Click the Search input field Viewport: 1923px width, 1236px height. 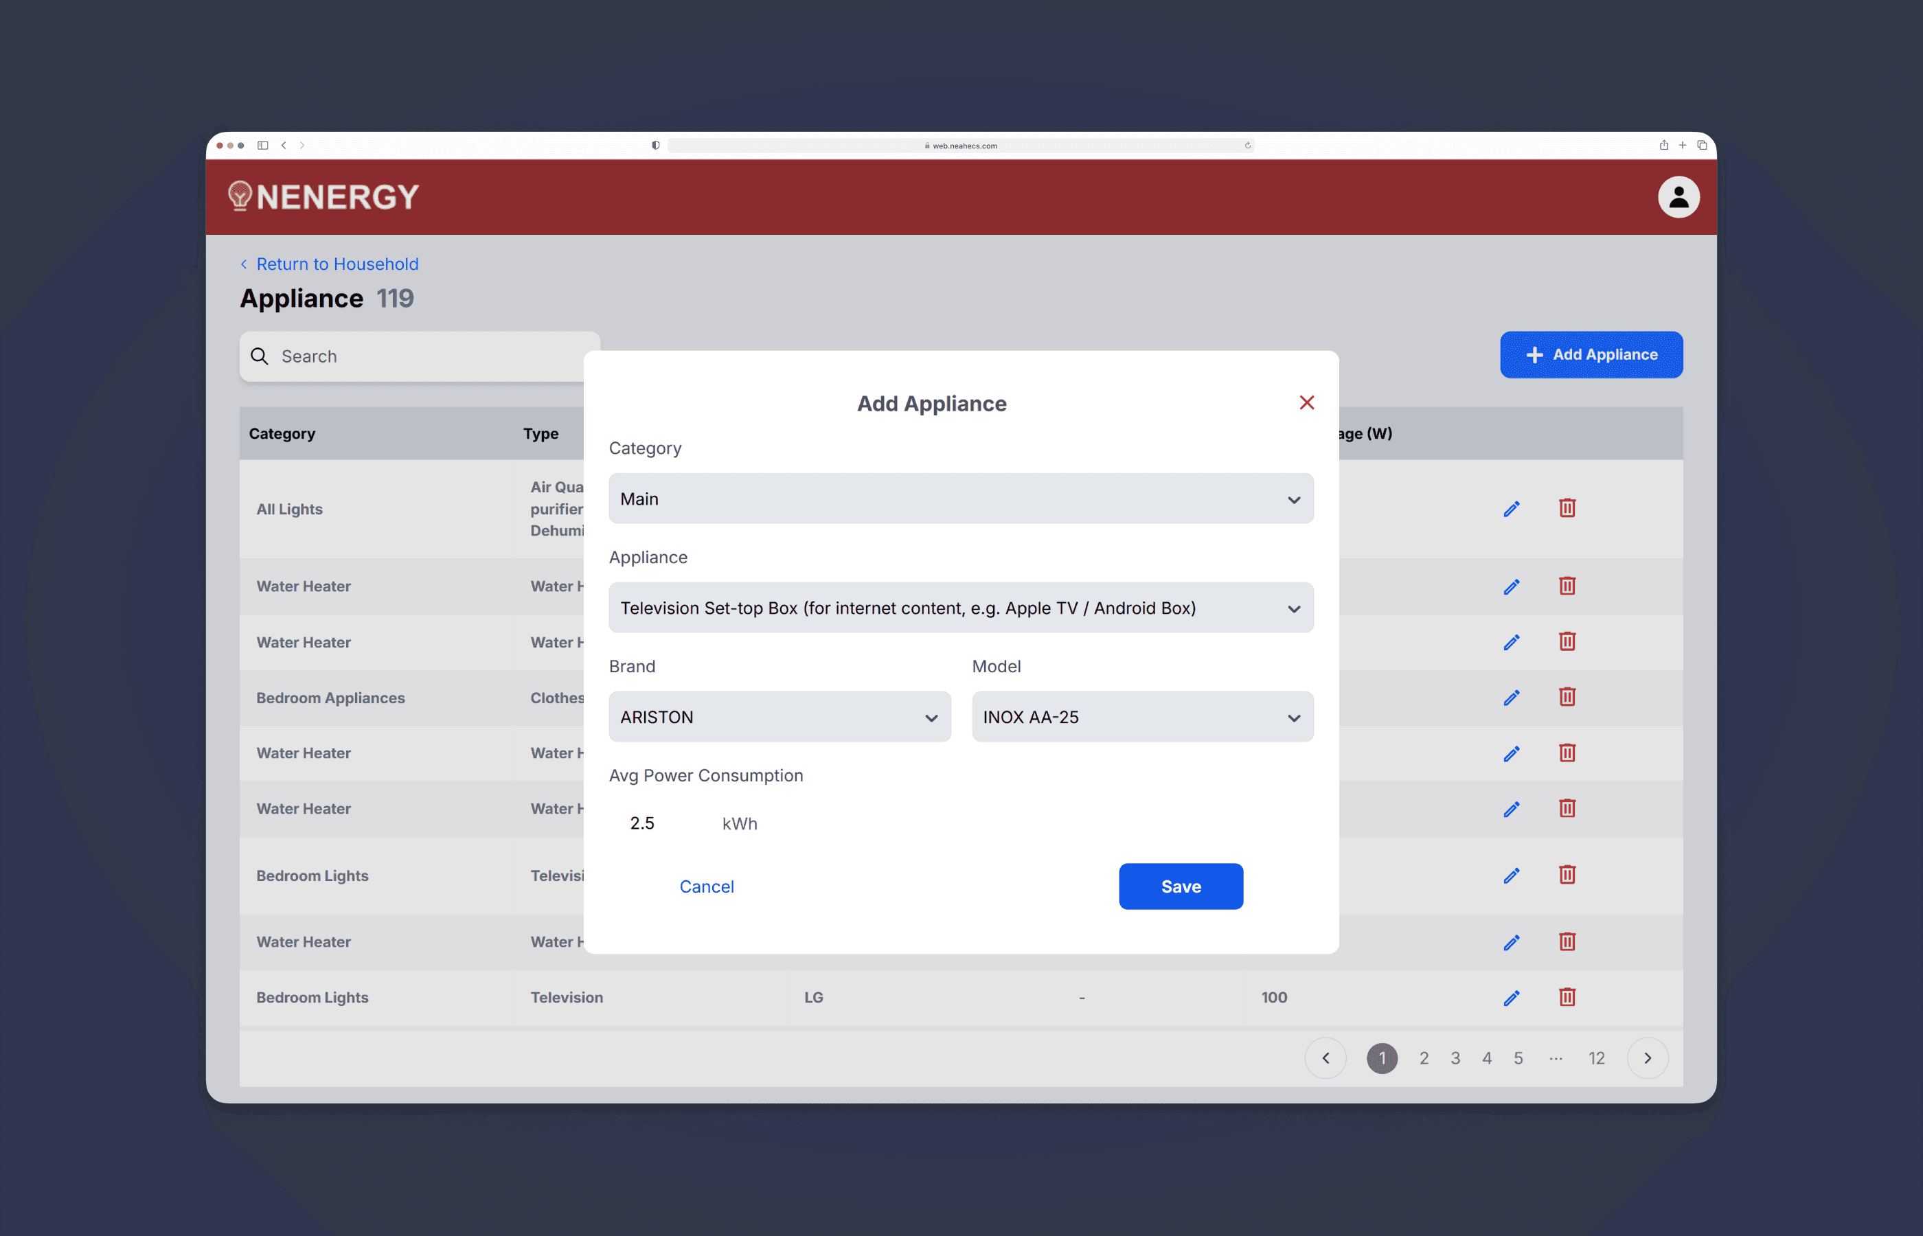click(419, 356)
